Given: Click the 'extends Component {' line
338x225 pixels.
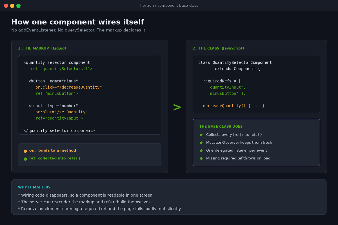Looking at the screenshot, I should tap(237, 69).
